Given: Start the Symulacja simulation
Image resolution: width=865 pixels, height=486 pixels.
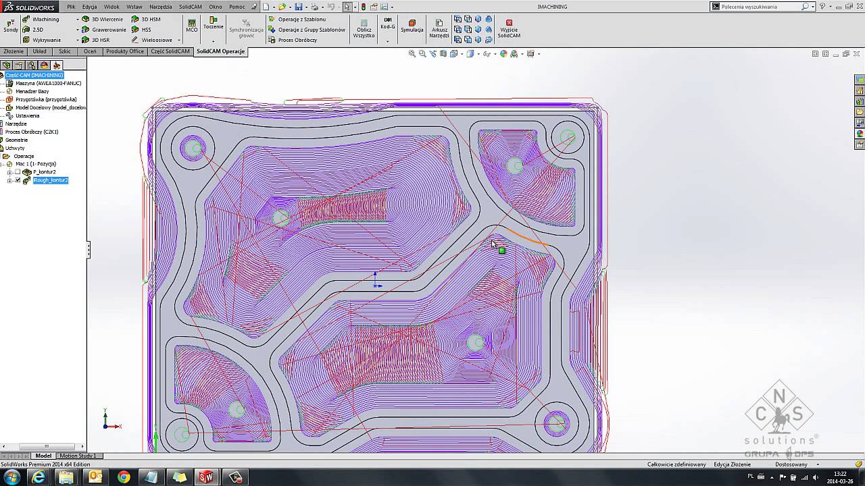Looking at the screenshot, I should [412, 26].
